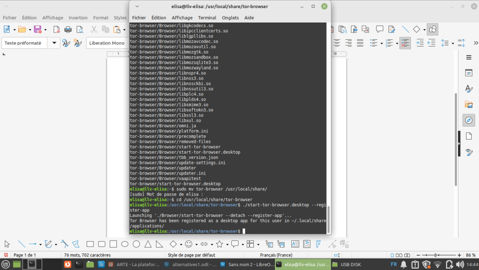479x270 pixels.
Task: Open the Writer Insertion menu
Action: tap(78, 18)
